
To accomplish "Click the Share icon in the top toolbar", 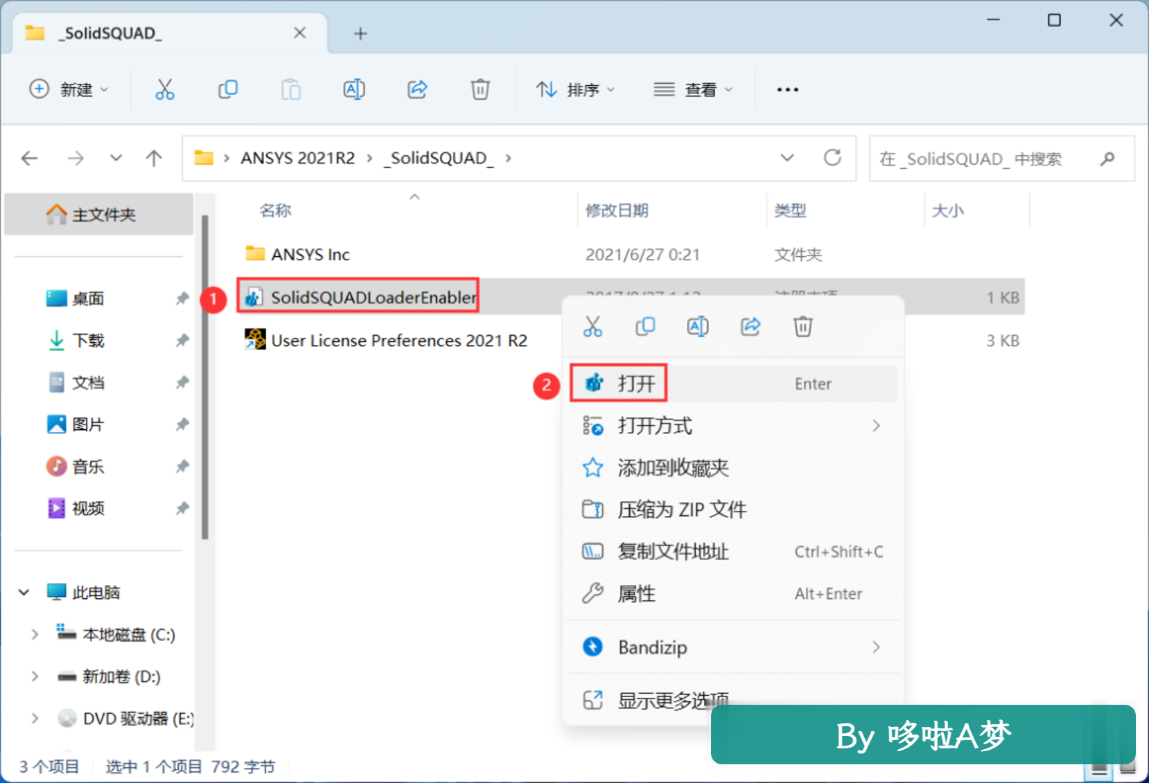I will [417, 89].
